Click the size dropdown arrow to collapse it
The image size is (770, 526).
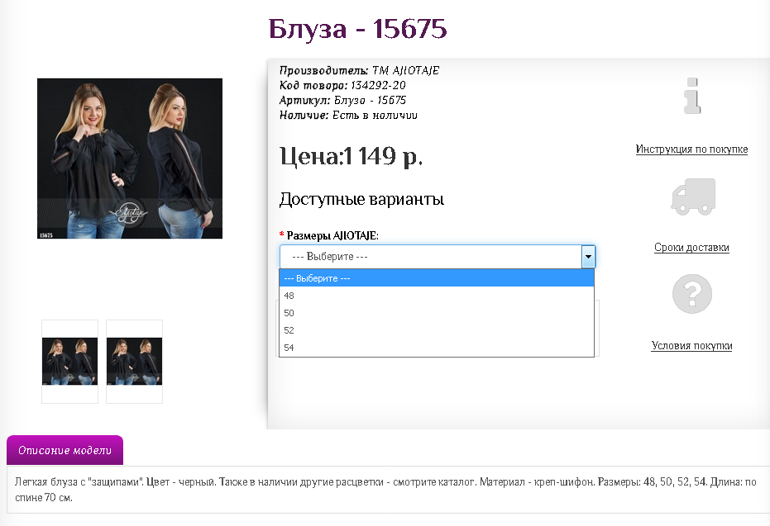tap(588, 256)
